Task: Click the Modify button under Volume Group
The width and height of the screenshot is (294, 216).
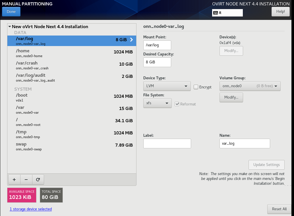Action: pos(231,97)
